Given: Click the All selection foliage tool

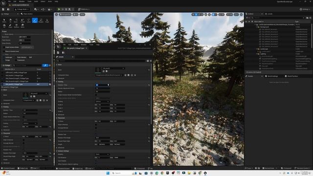Looking at the screenshot, I should pyautogui.click(x=10, y=21).
